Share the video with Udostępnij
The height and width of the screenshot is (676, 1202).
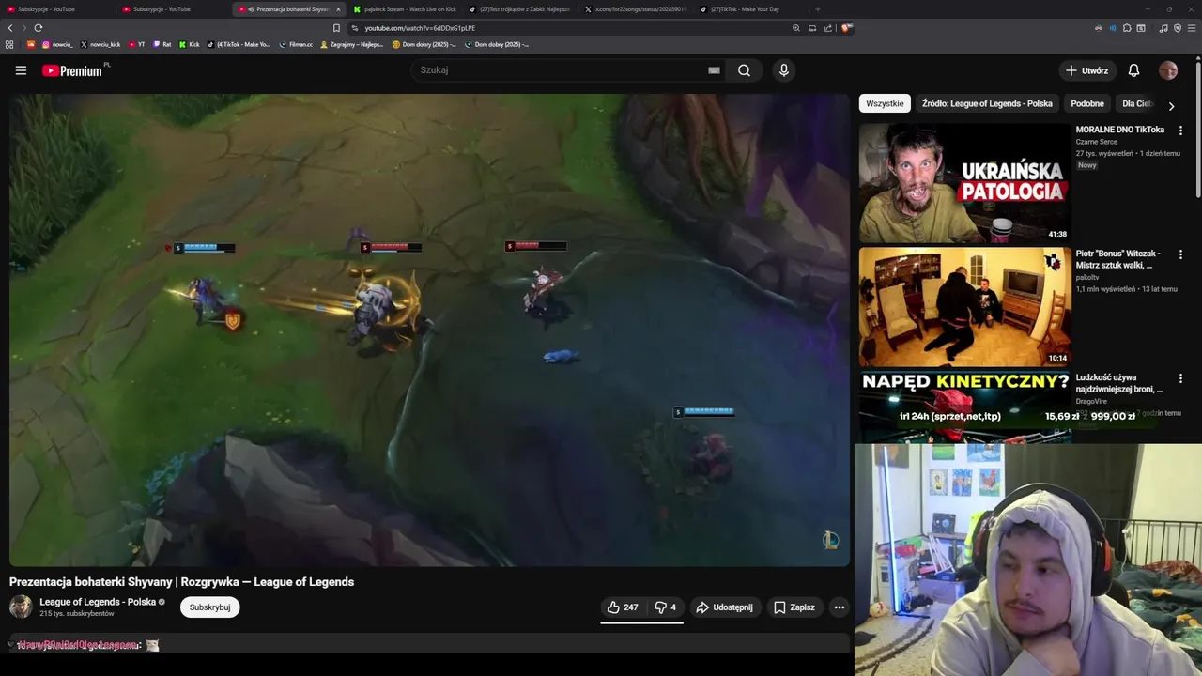pyautogui.click(x=724, y=607)
